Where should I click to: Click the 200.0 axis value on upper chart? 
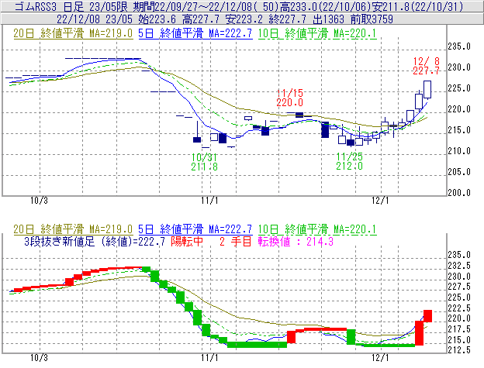[x=459, y=193]
